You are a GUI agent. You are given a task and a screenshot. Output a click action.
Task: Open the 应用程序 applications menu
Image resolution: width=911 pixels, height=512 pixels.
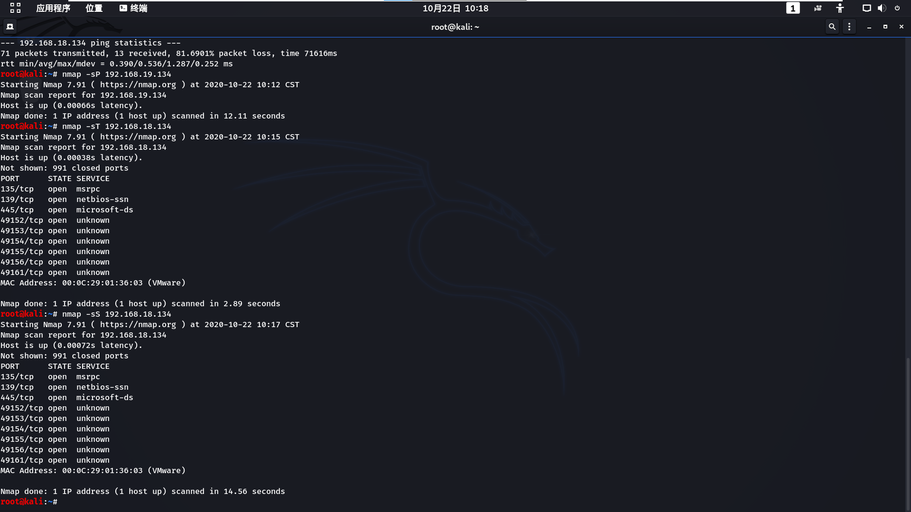[53, 8]
